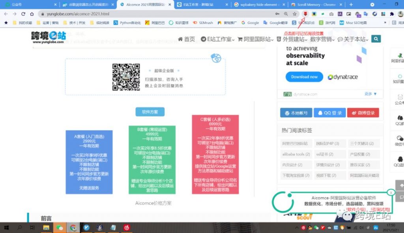The height and width of the screenshot is (233, 404).
Task: Open a new browser tab
Action: click(x=351, y=5)
